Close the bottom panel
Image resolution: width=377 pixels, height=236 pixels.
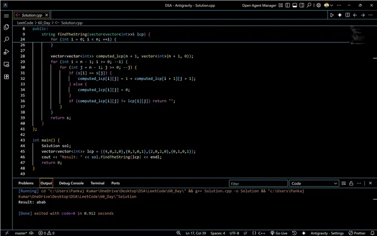tap(370, 183)
